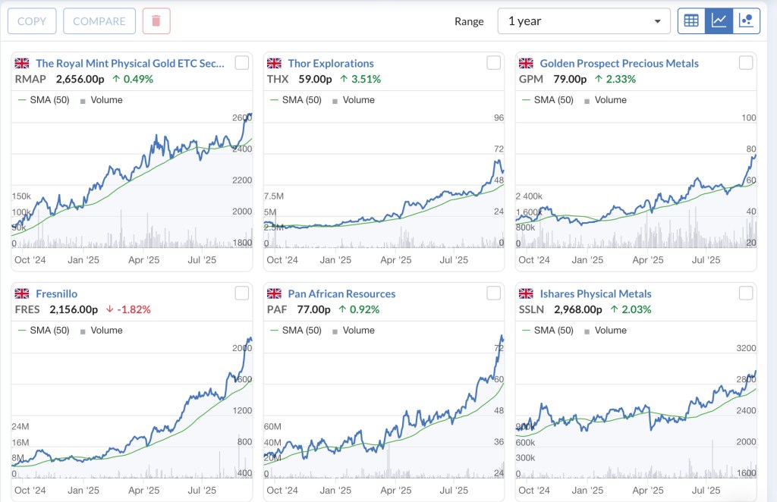Viewport: 777px width, 502px height.
Task: Open the Pan African Resources link
Action: coord(341,294)
